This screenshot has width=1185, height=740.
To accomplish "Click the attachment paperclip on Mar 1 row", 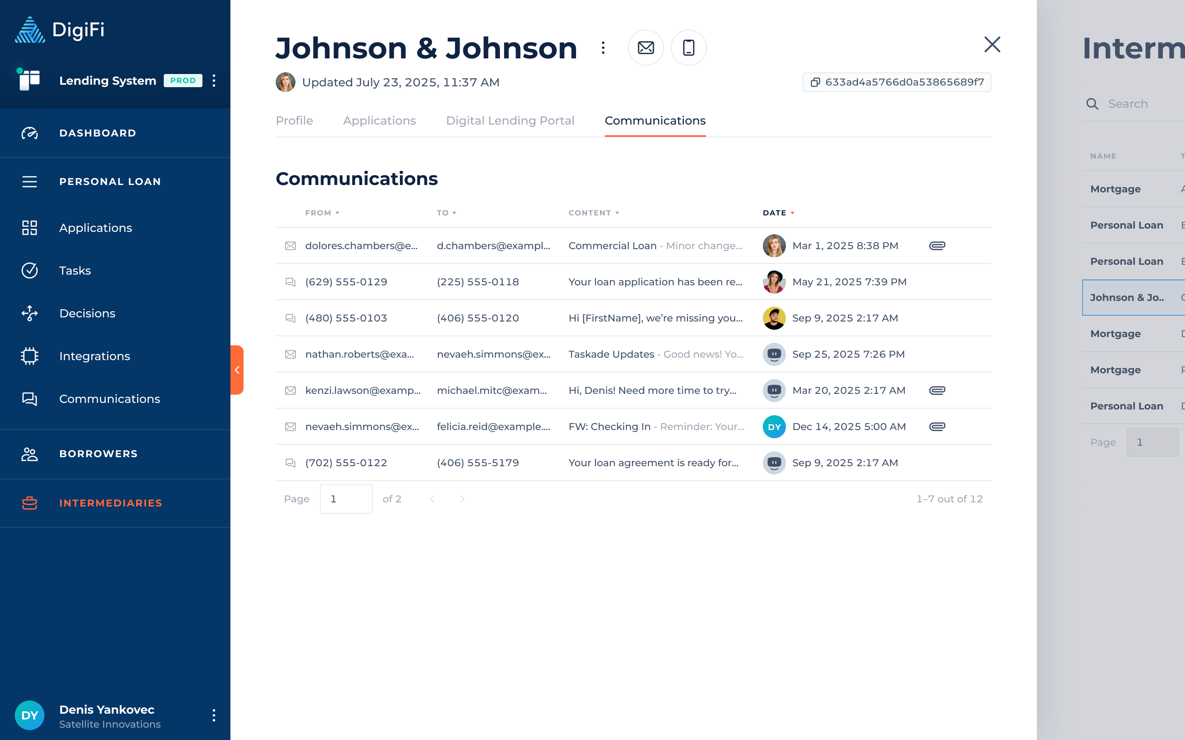I will pyautogui.click(x=937, y=246).
